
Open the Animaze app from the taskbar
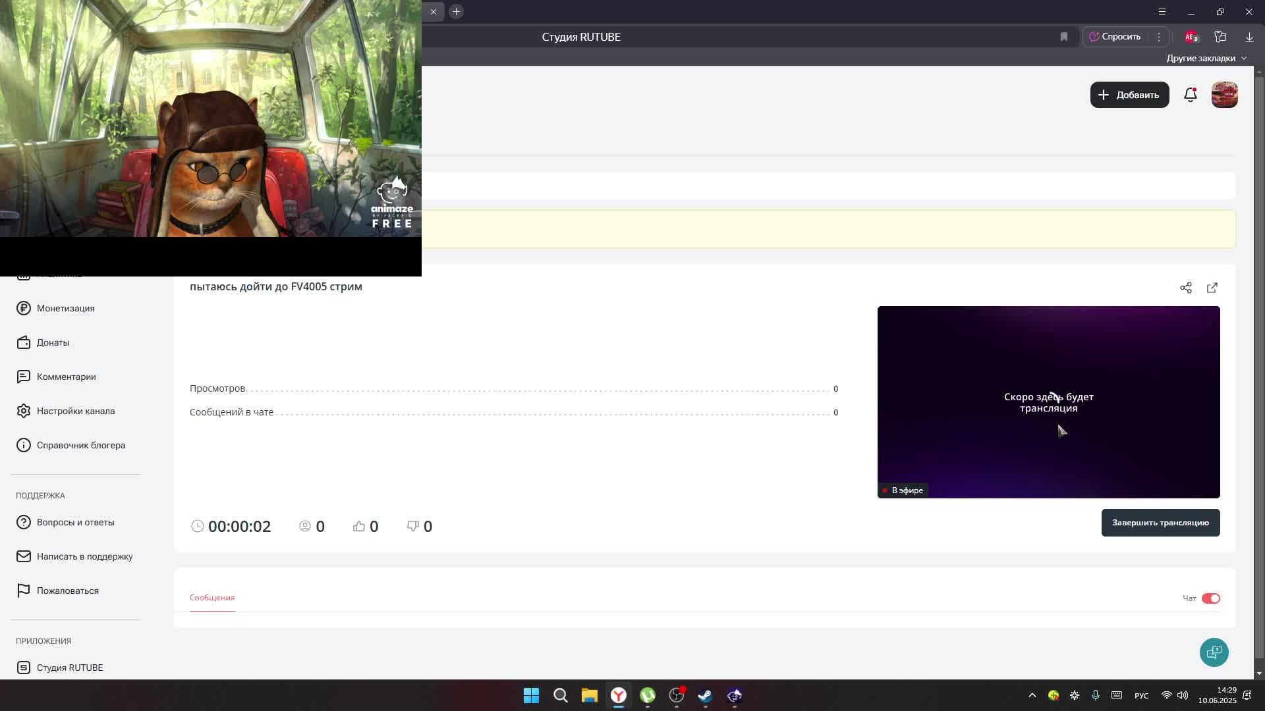tap(735, 695)
